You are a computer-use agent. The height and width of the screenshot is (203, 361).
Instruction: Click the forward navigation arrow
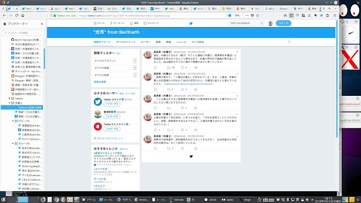coord(11,15)
